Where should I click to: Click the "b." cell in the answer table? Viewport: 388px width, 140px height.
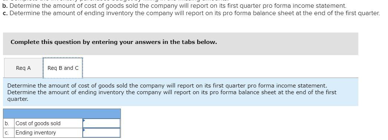click(x=9, y=123)
